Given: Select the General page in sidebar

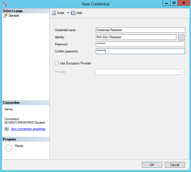Looking at the screenshot, I should tap(14, 16).
